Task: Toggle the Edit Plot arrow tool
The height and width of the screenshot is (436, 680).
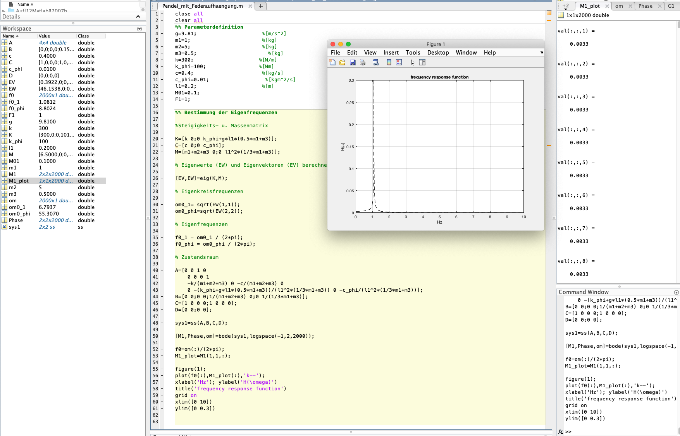Action: 413,62
